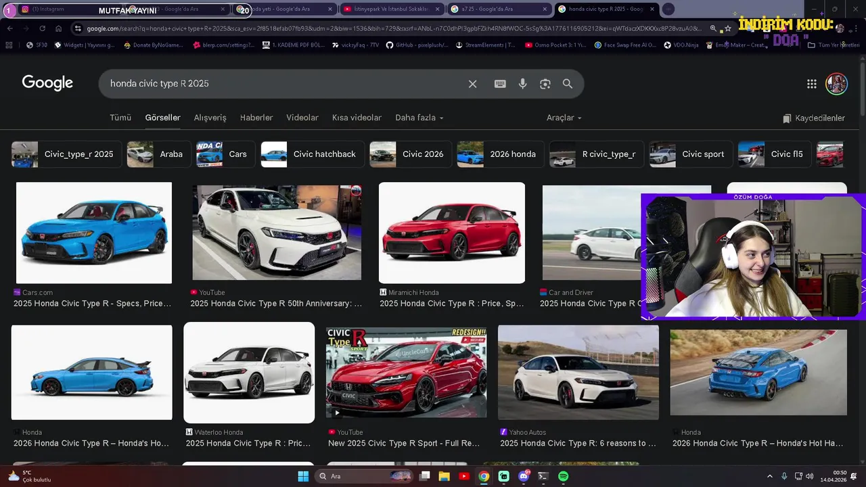Switch to the Alışveriş tab
This screenshot has width=866, height=487.
210,118
